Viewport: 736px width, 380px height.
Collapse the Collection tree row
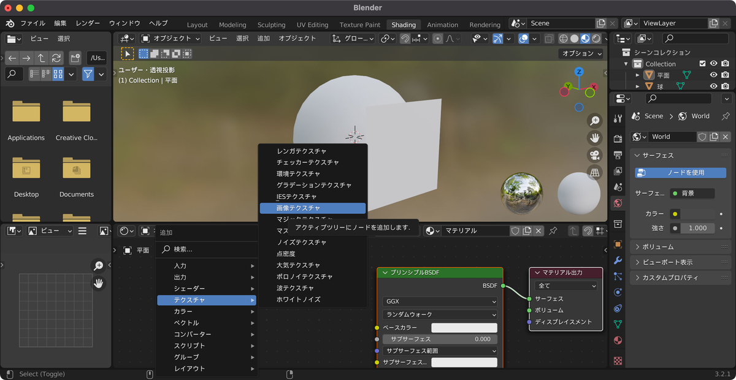[x=626, y=64]
